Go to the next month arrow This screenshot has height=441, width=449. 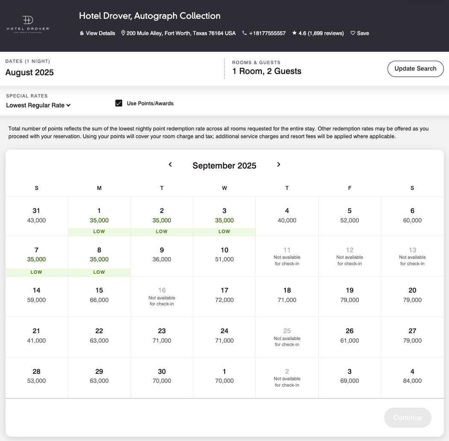pyautogui.click(x=279, y=165)
